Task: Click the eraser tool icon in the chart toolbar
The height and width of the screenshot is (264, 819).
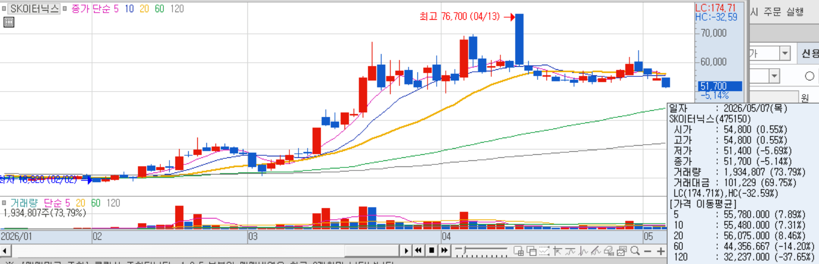Action: 609,251
